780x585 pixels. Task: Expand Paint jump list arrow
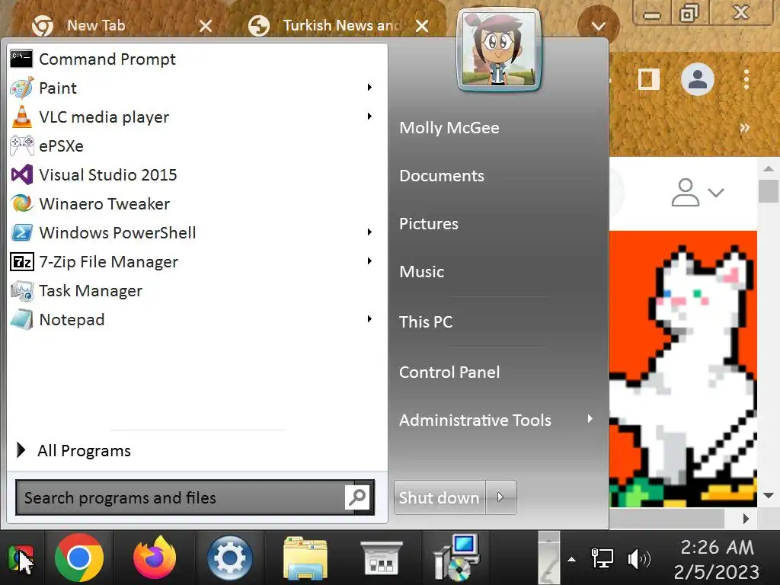(369, 88)
